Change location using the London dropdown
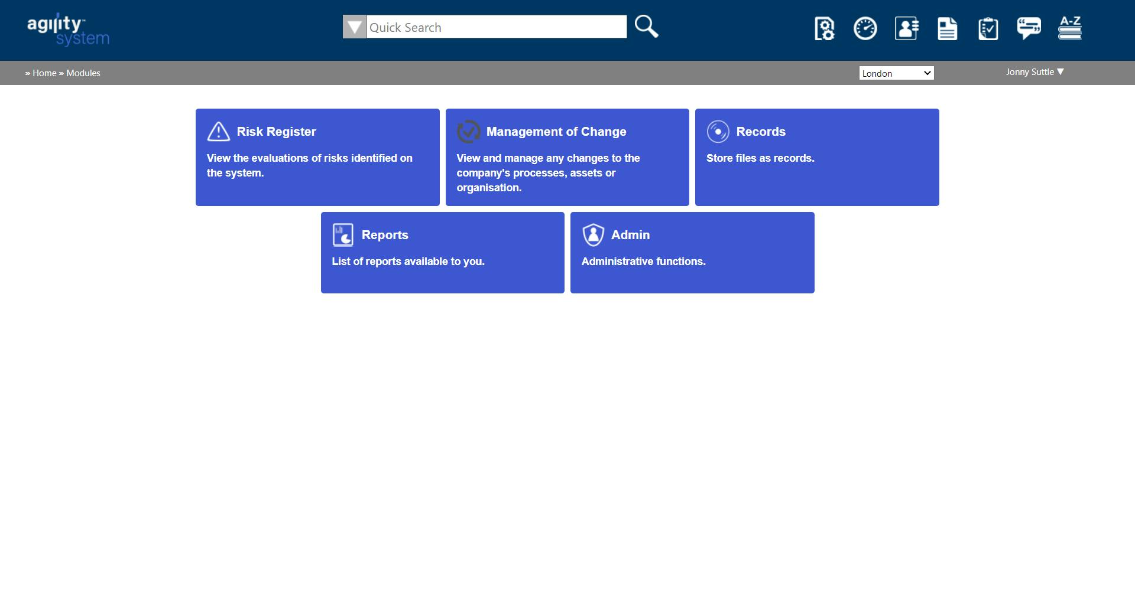Viewport: 1135px width, 598px height. 896,73
